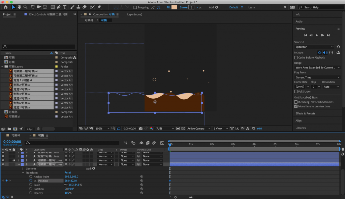
Task: Delete selected item with project trash icon
Action: tap(38, 129)
